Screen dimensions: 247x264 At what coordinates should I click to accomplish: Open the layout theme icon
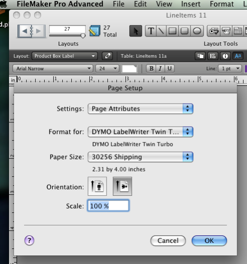[x=200, y=56]
